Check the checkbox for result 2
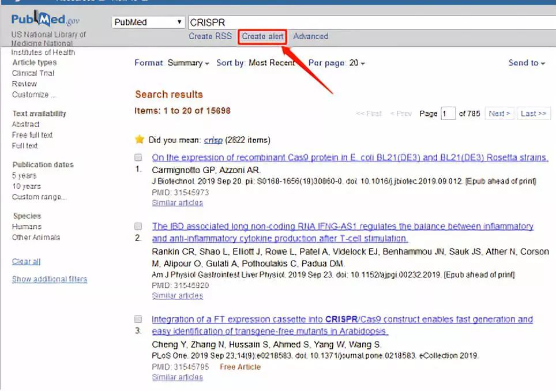Screen dimensions: 556x391 [x=138, y=226]
